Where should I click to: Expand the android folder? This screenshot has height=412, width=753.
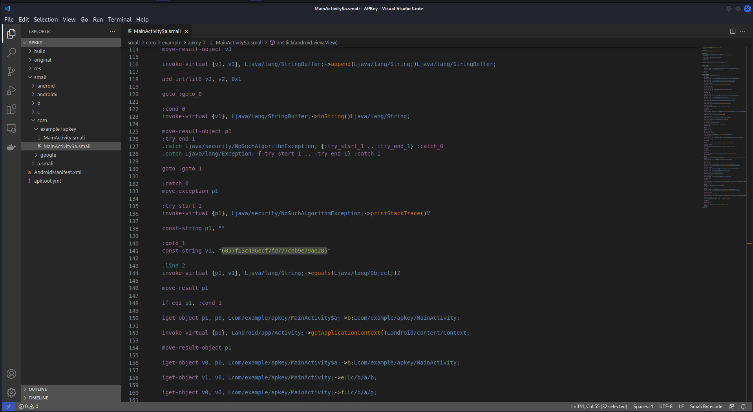pos(71,86)
